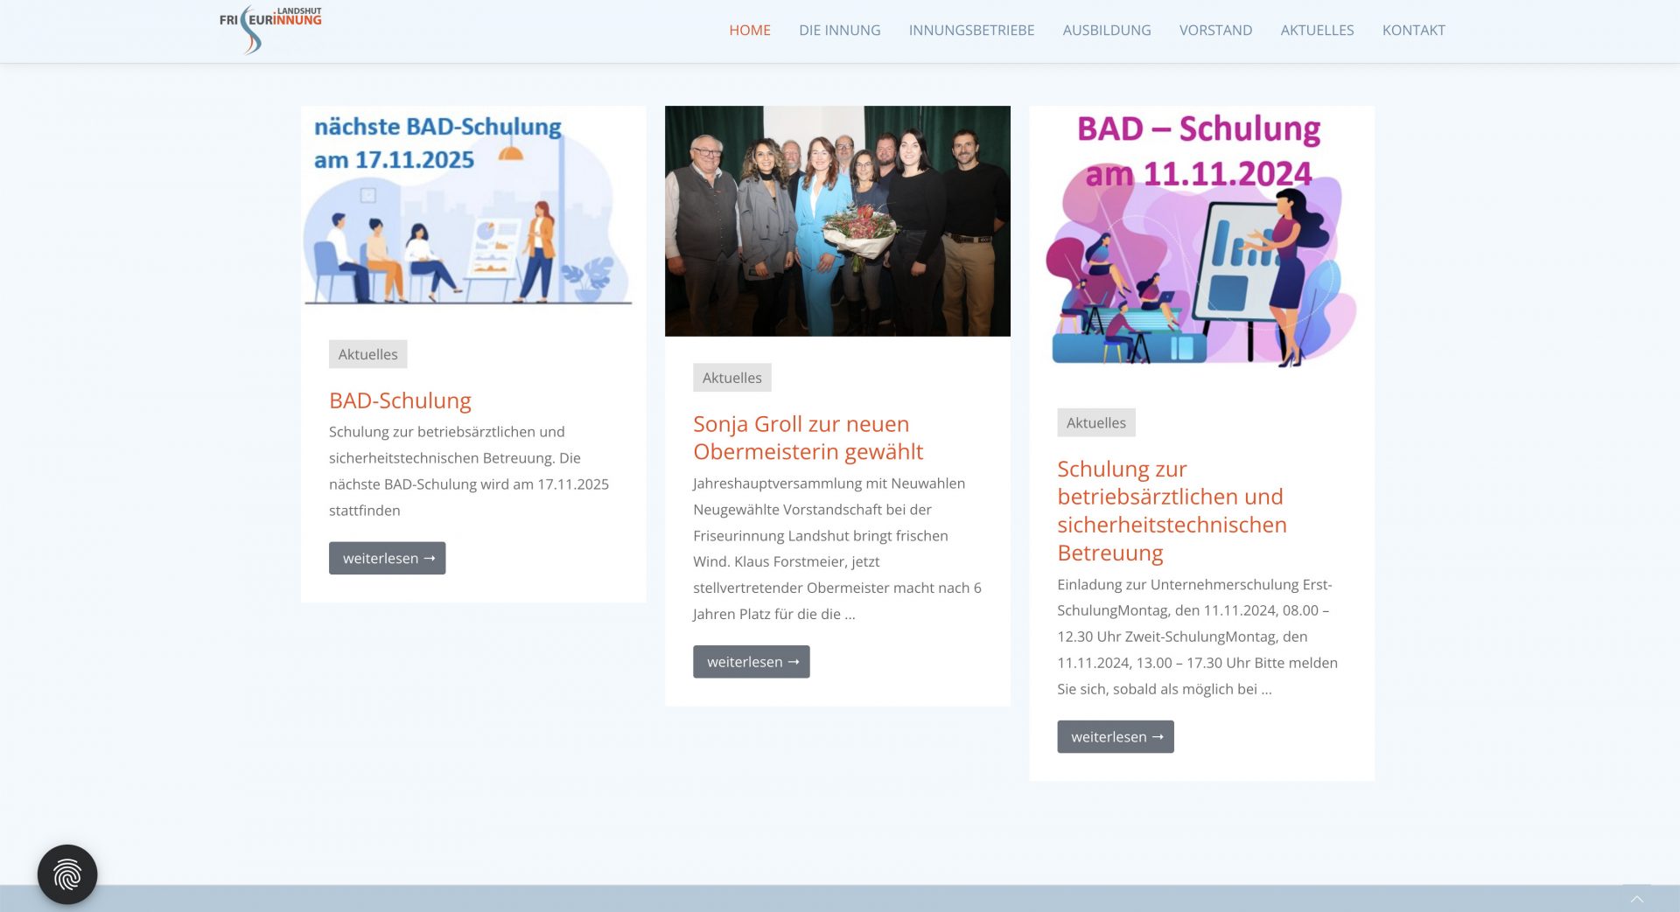Open the Sonja Groll Obermeisterin headline

[x=808, y=437]
